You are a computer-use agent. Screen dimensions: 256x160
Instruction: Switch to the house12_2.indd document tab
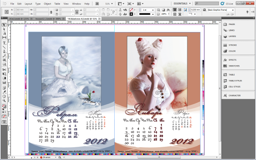48,19
